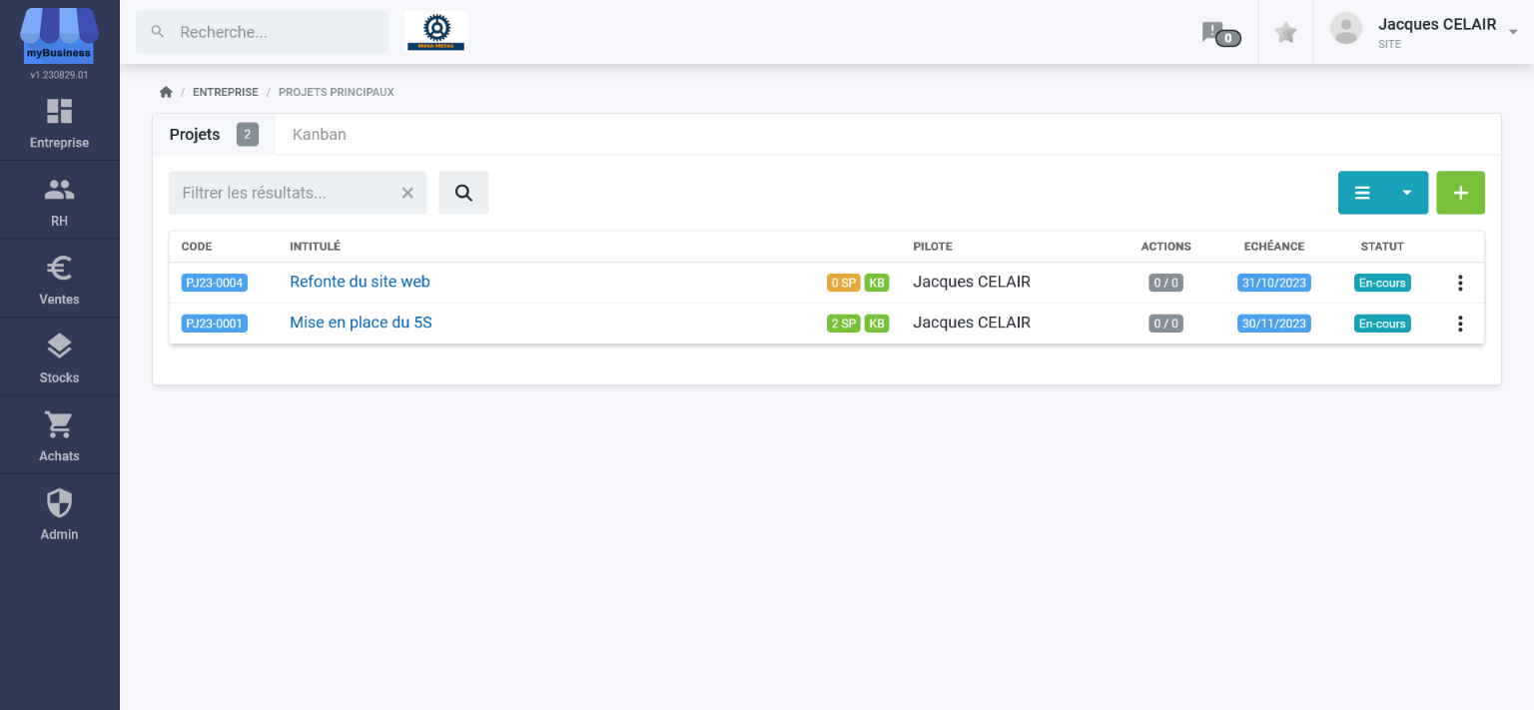Open the Entreprise dashboard module

[59, 123]
